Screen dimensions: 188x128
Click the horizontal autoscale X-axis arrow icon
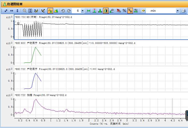12,11
